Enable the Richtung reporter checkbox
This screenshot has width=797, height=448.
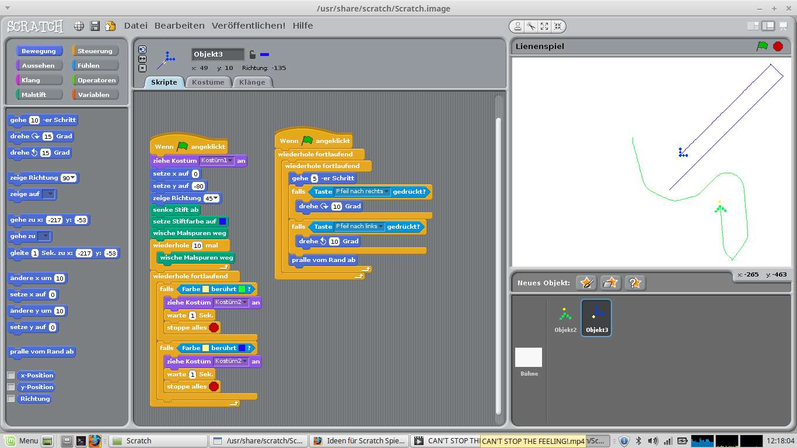[x=11, y=398]
